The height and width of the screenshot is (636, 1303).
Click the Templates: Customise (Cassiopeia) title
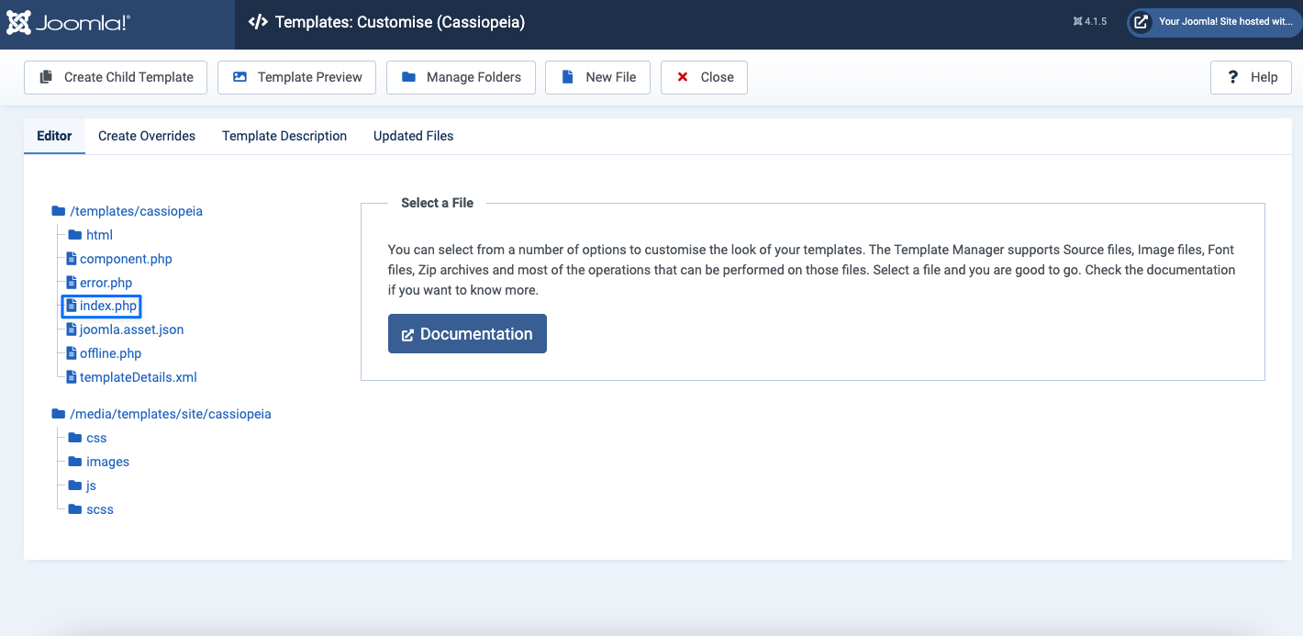pos(400,22)
